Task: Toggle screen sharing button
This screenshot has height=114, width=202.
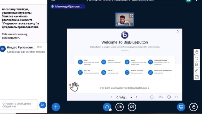Action: point(132,107)
